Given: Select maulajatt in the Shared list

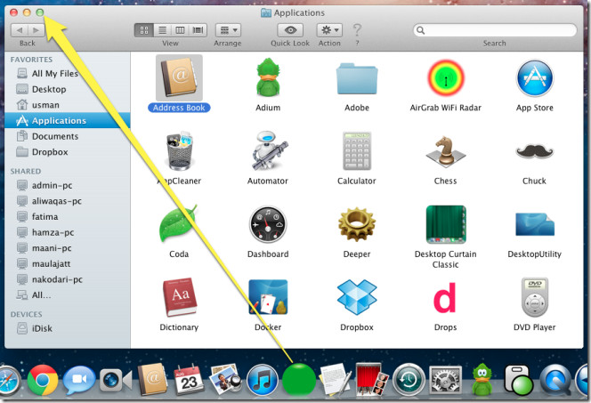Looking at the screenshot, I should click(x=68, y=263).
